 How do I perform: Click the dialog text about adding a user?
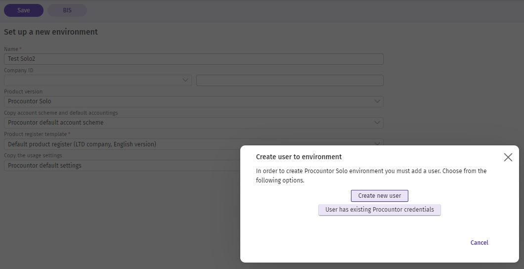[x=371, y=176]
